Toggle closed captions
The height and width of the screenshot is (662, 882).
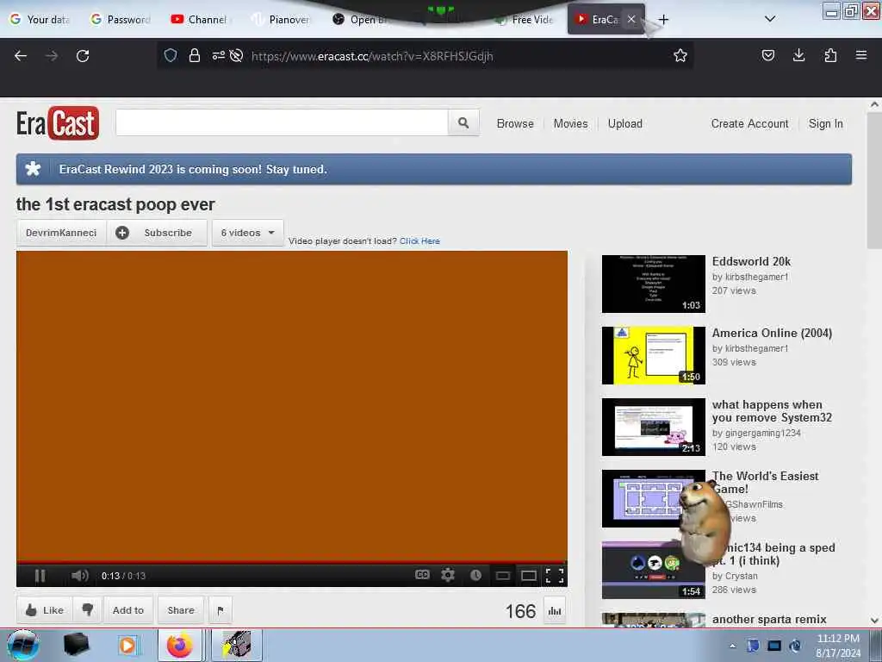pyautogui.click(x=422, y=575)
